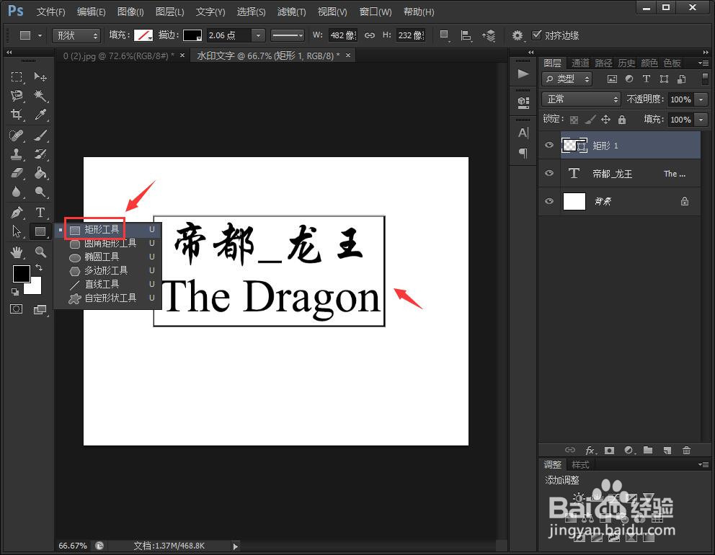Image resolution: width=715 pixels, height=555 pixels.
Task: Select the Move tool in the toolbar
Action: pos(40,77)
